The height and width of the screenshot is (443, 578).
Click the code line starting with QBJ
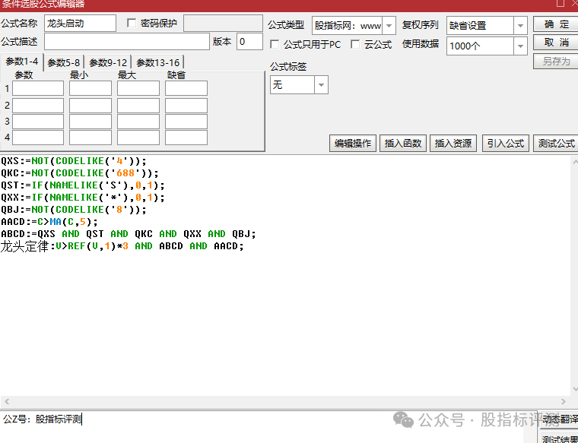click(x=74, y=210)
